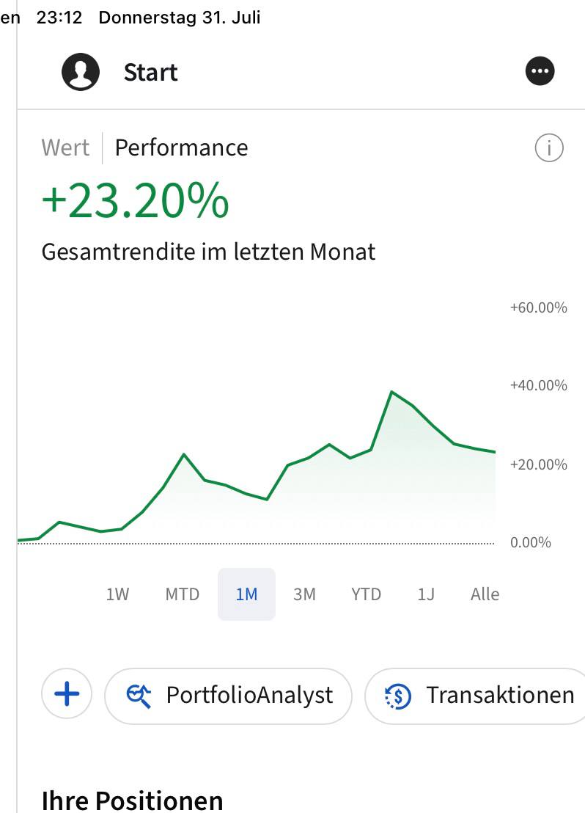585x813 pixels.
Task: Select the 1W time range
Action: coord(117,594)
